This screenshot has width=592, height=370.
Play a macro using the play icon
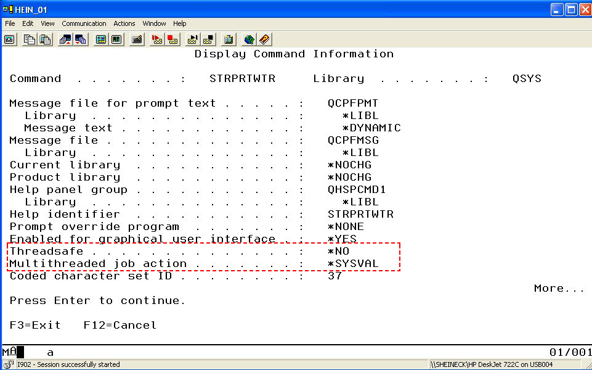click(x=193, y=39)
